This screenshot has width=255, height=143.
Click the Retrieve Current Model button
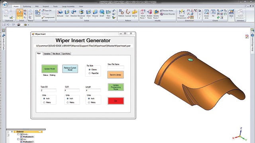[70, 69]
